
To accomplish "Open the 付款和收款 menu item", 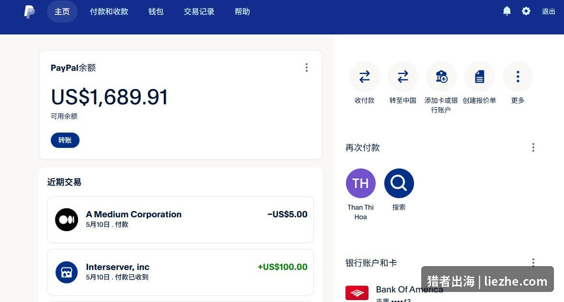I will 109,11.
